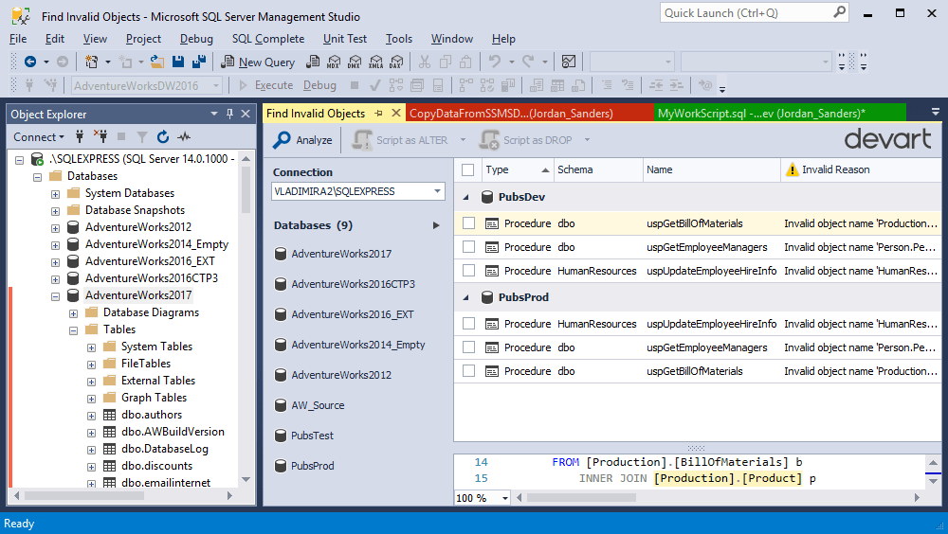The image size is (948, 534).
Task: Click the Refresh icon in Object Explorer
Action: point(163,137)
